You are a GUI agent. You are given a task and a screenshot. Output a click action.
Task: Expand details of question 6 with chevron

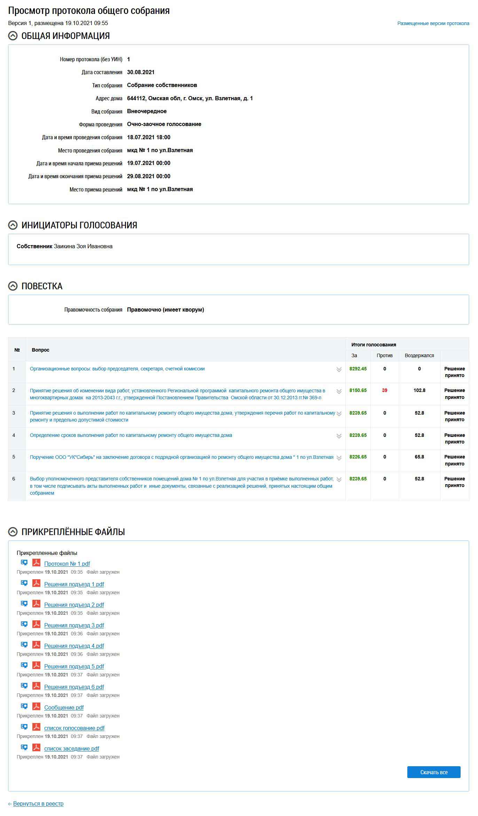[x=339, y=480]
